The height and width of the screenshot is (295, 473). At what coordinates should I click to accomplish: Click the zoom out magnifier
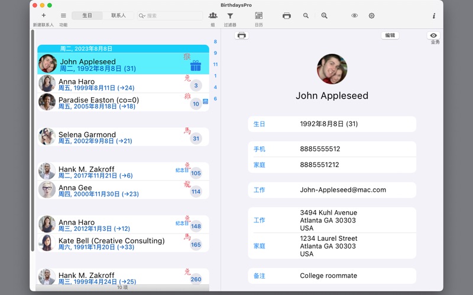point(306,16)
